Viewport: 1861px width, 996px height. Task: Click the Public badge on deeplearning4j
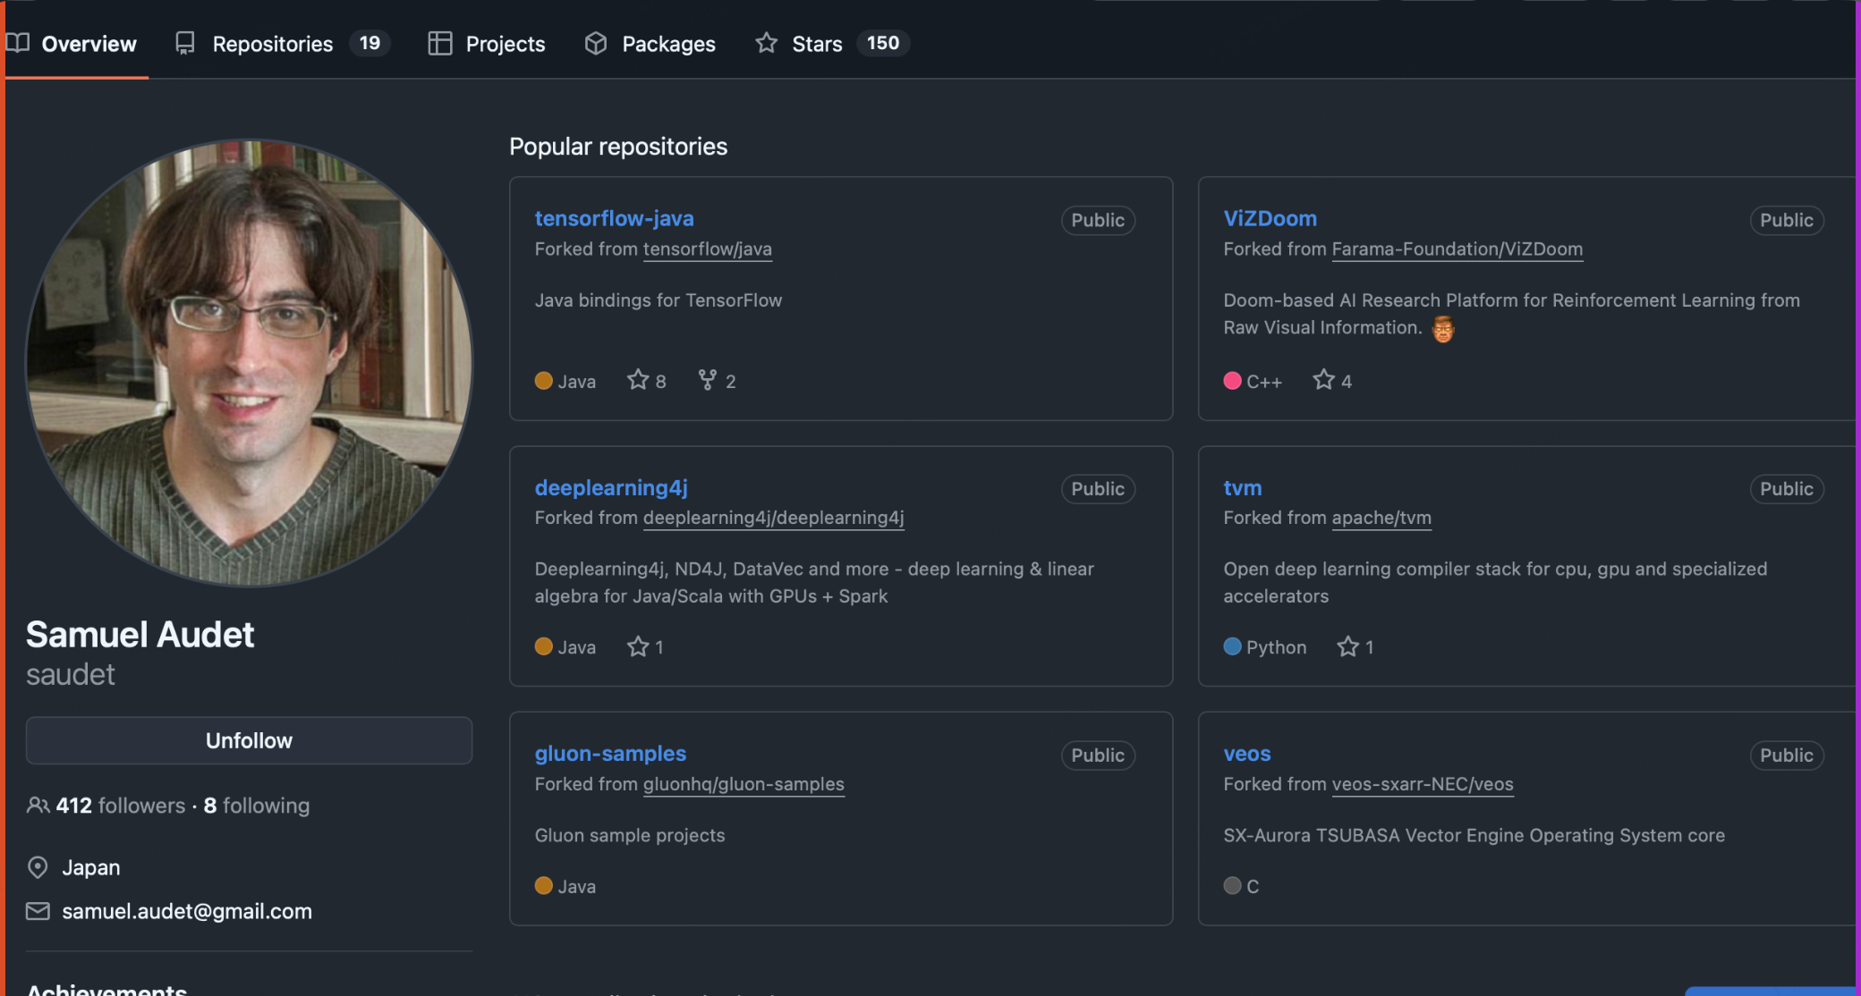1098,489
